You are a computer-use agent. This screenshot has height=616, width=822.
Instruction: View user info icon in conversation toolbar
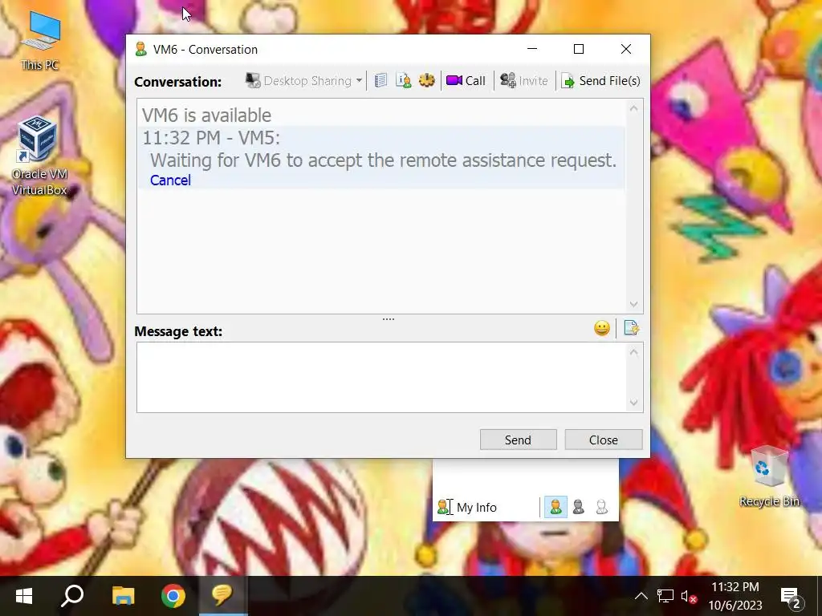403,81
